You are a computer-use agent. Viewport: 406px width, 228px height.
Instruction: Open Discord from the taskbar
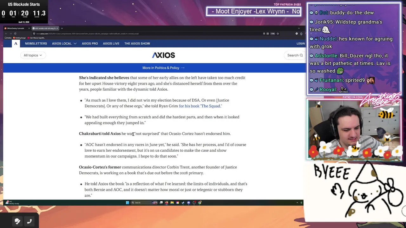tap(188, 203)
